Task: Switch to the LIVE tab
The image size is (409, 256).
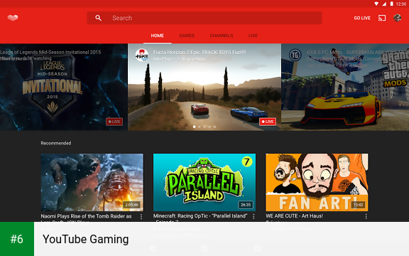Action: [253, 36]
